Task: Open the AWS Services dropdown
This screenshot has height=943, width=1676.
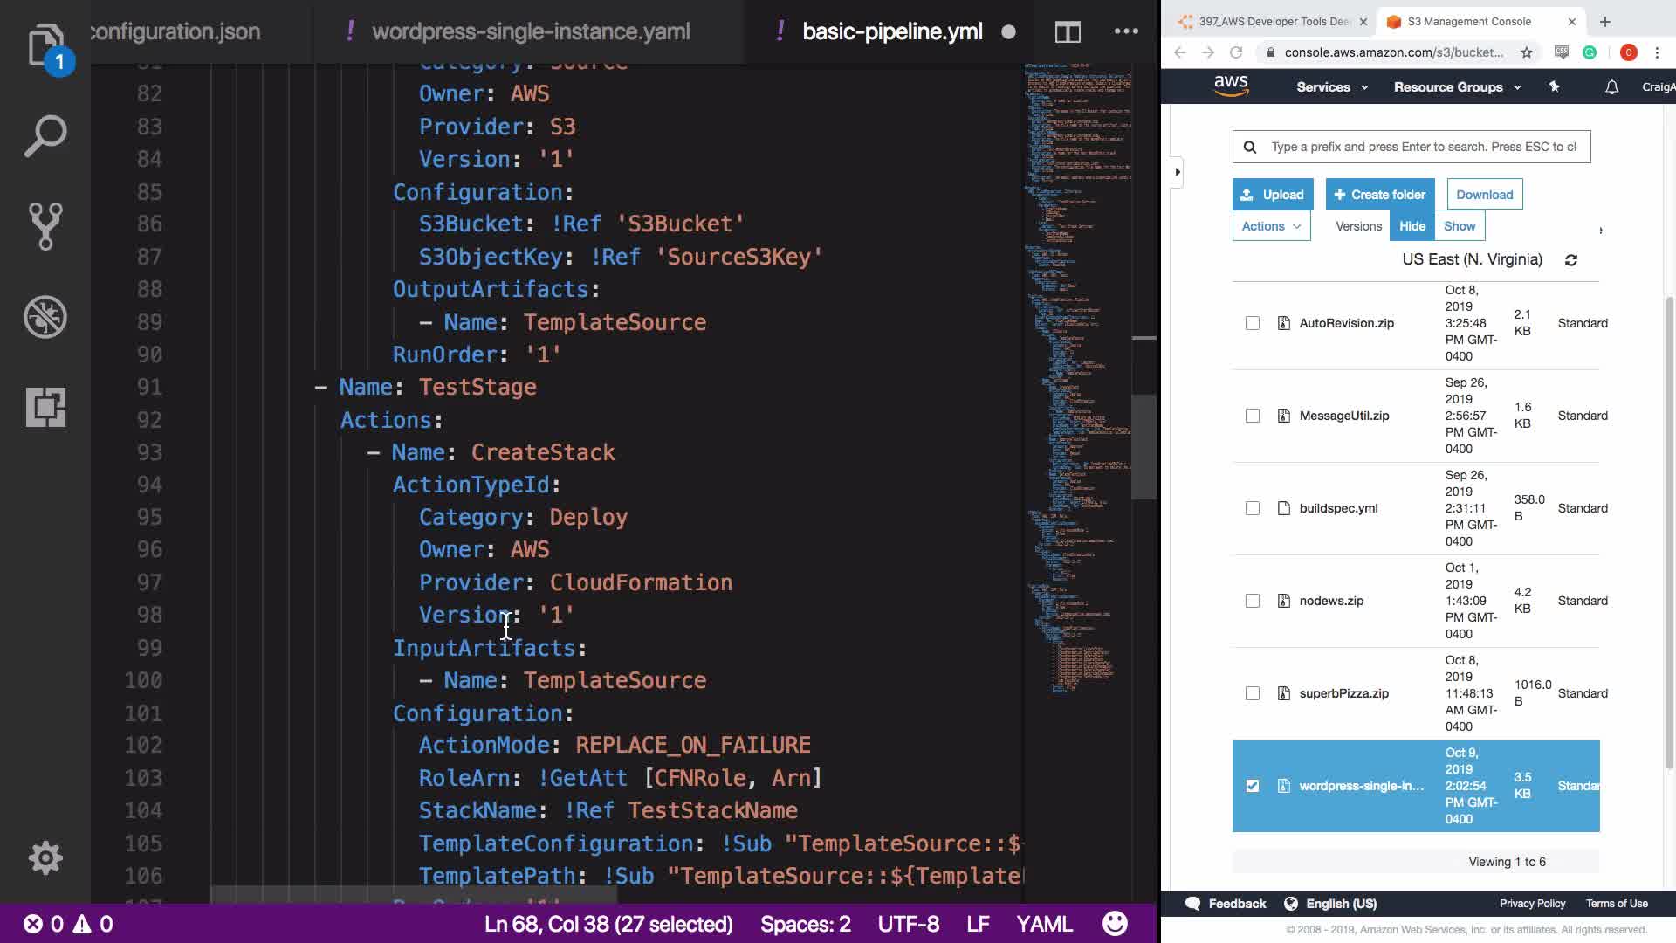Action: click(1332, 87)
